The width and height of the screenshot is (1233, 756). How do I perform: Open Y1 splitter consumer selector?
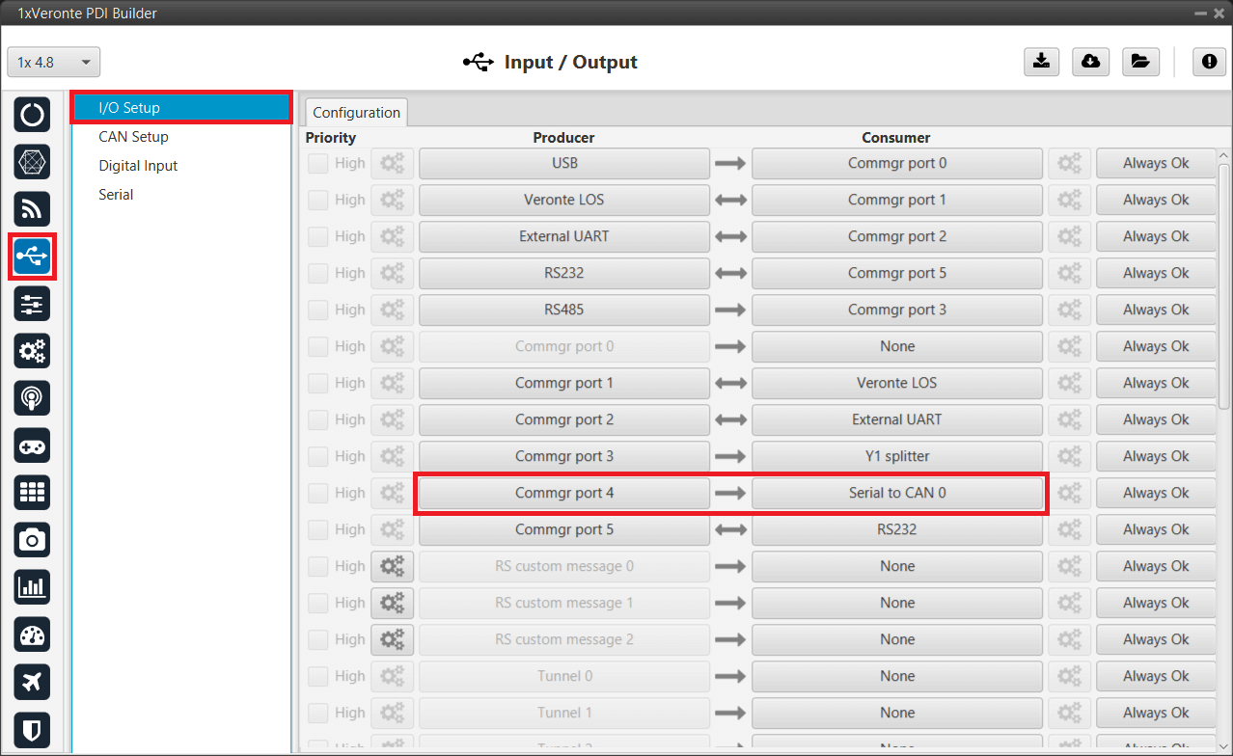tap(897, 456)
